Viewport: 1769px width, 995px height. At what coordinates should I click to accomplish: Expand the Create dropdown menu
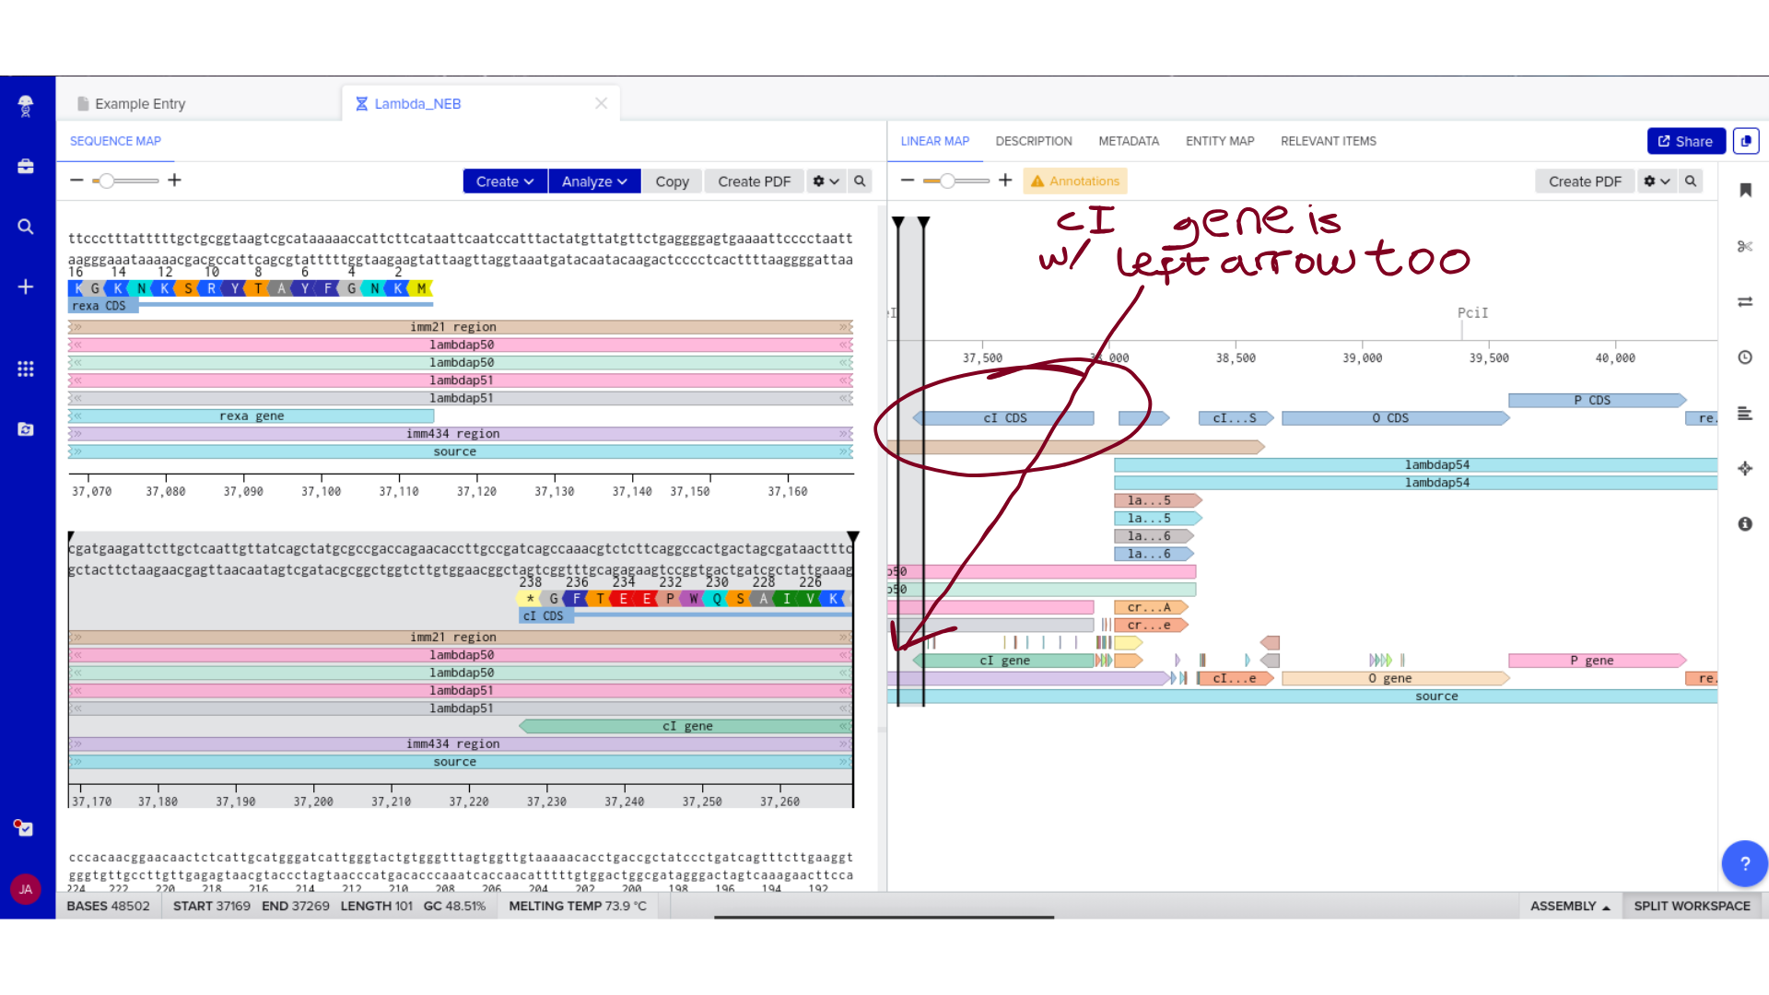click(x=504, y=181)
